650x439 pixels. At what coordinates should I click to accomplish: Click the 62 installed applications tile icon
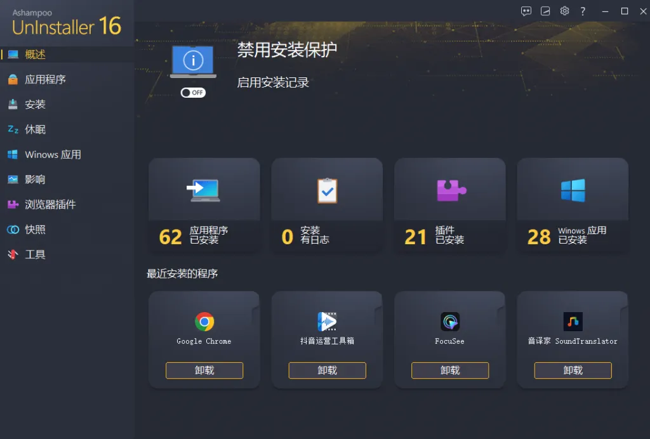(x=204, y=190)
